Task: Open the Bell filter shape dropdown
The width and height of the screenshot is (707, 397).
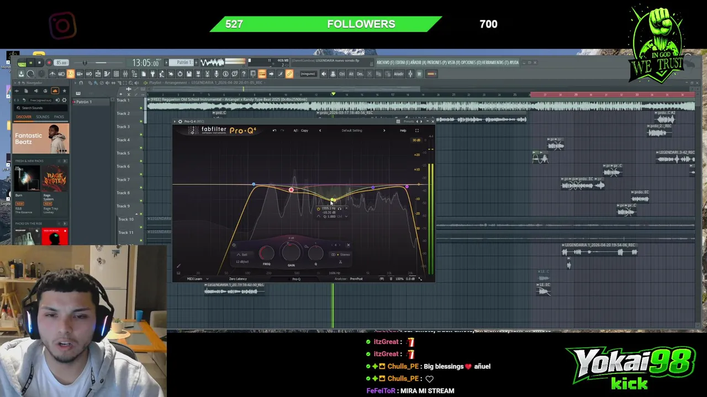Action: (x=242, y=255)
